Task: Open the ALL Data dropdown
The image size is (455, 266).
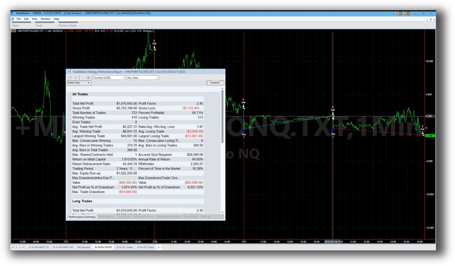Action: 157,77
